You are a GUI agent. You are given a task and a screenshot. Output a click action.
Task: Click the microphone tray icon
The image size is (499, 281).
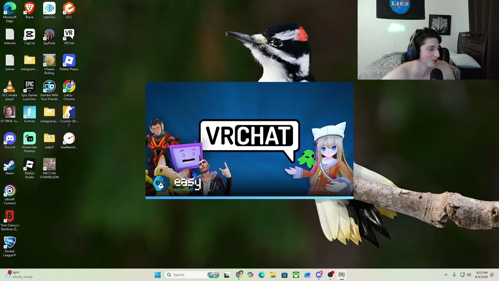coord(454,275)
